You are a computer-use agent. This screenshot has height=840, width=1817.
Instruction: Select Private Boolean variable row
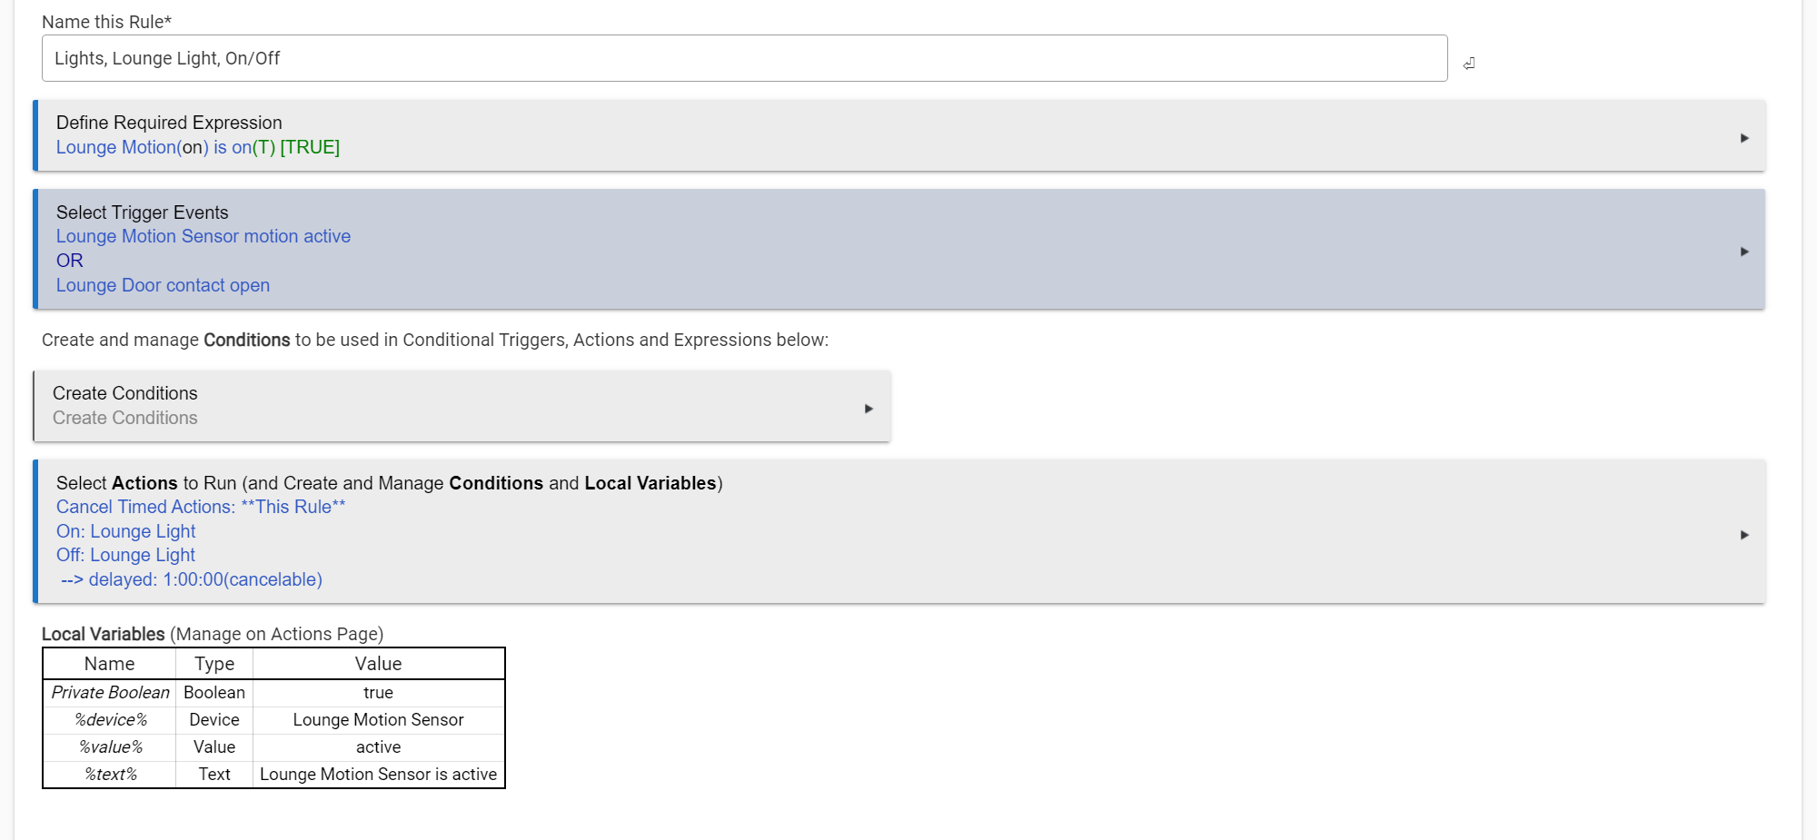point(273,693)
